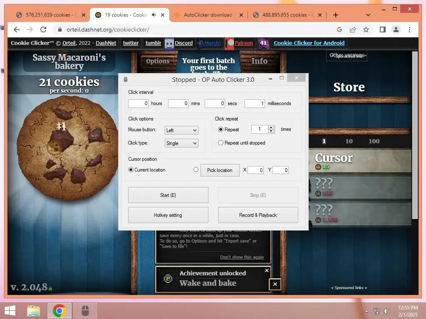Click the hours input field

[138, 103]
